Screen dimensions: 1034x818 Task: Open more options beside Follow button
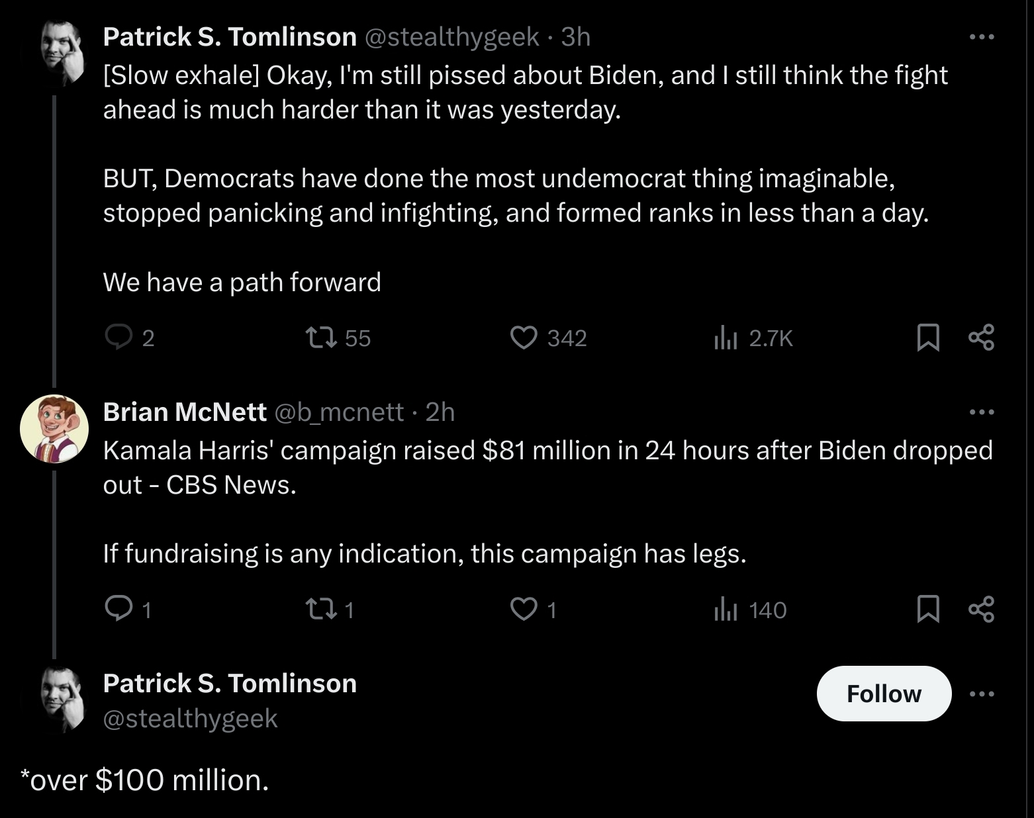click(982, 694)
